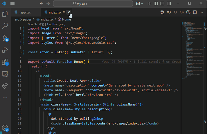Click "Create Next App" title text
207x134 pixels.
(x=71, y=81)
